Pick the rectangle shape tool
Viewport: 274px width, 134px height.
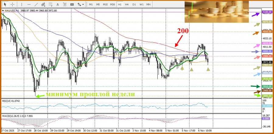(x=72, y=4)
